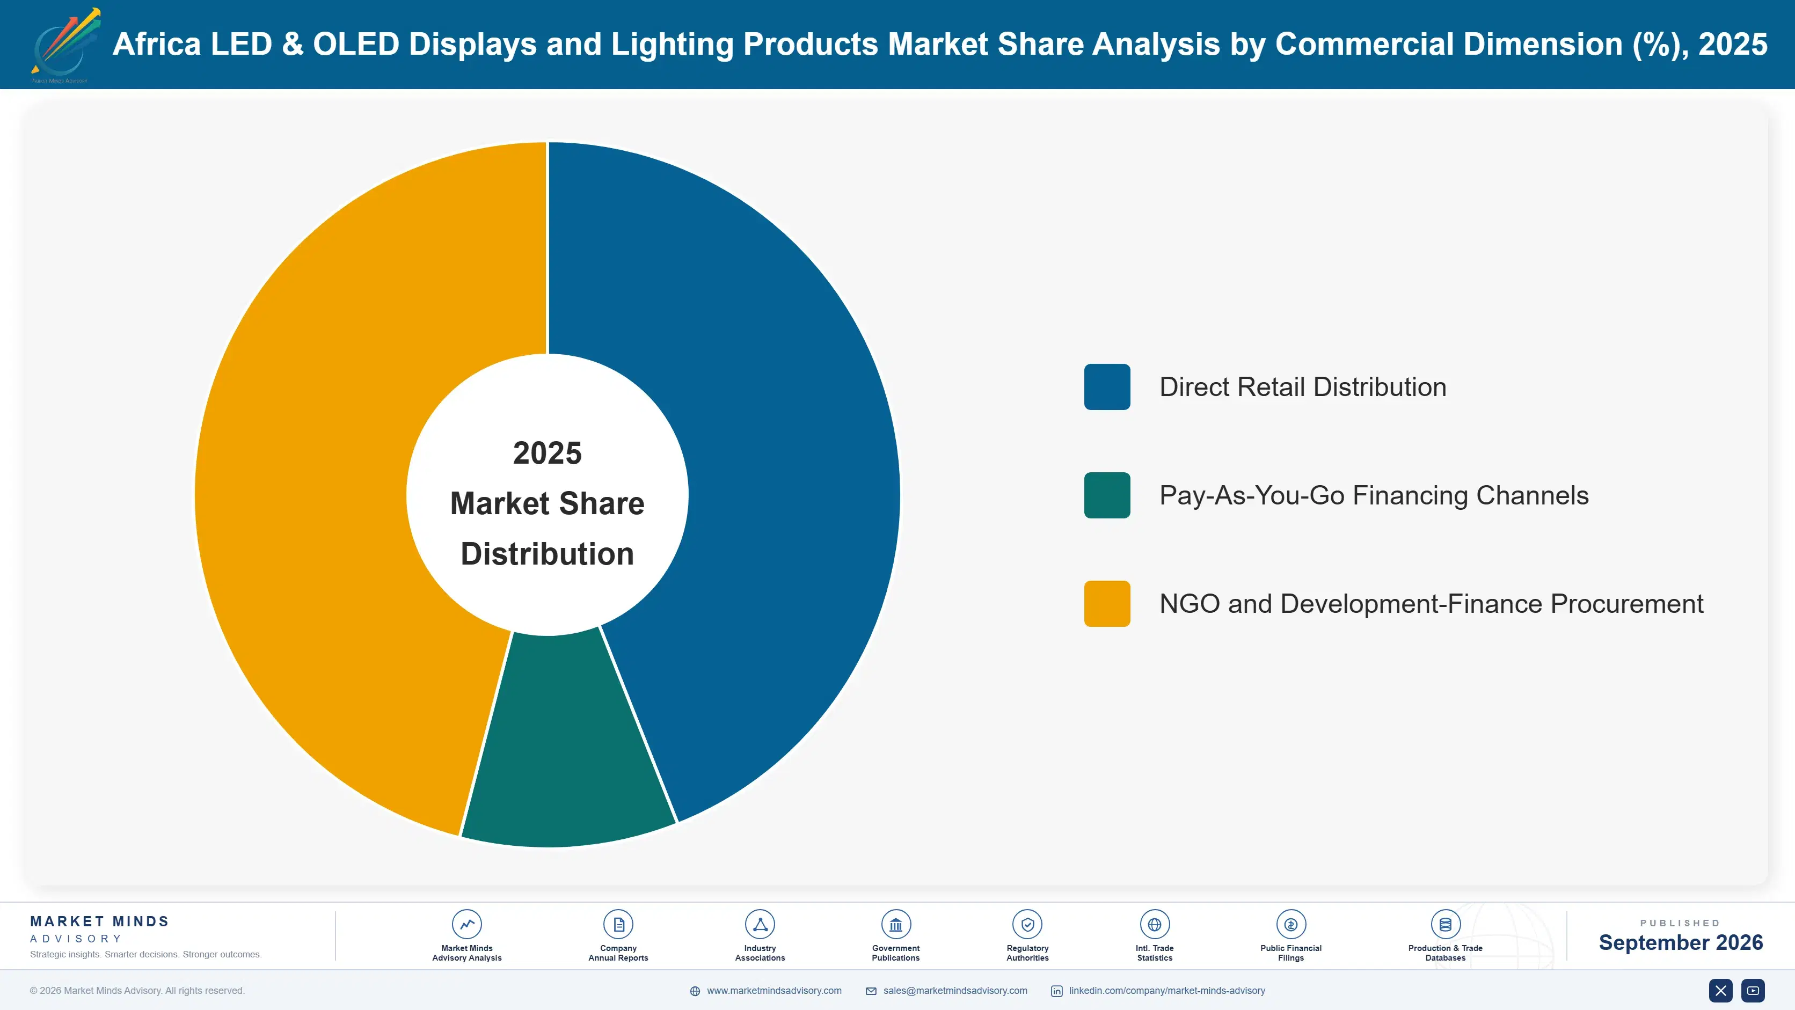Click the Market Minds Advisory Analysis icon
The height and width of the screenshot is (1010, 1795).
(x=466, y=924)
